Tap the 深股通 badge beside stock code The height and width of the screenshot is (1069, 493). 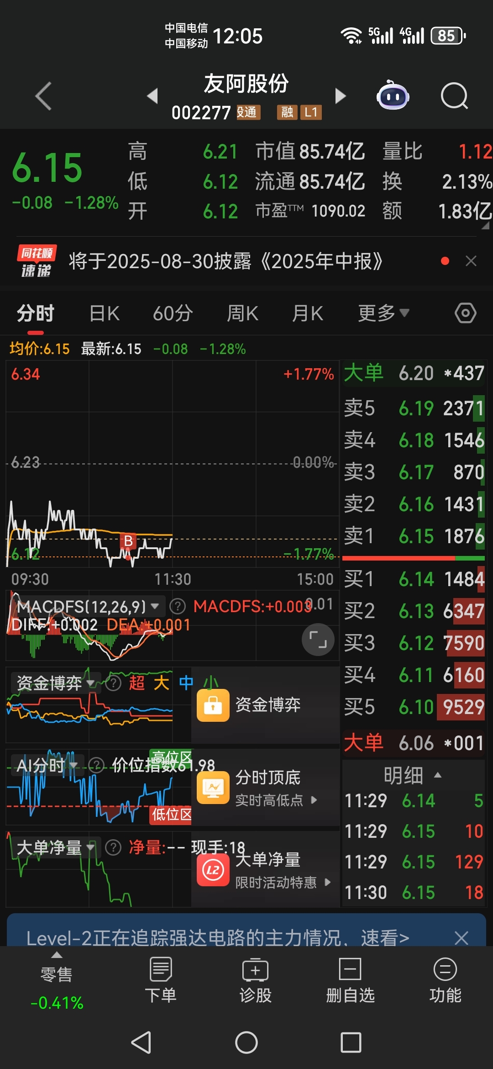point(248,112)
